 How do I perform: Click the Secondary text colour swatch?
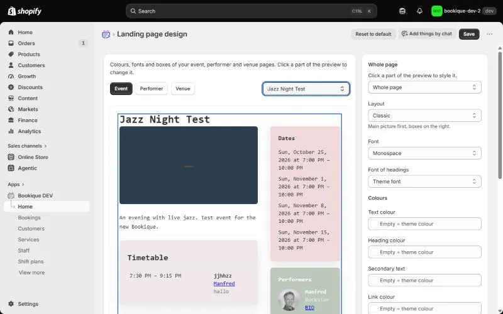point(374,280)
